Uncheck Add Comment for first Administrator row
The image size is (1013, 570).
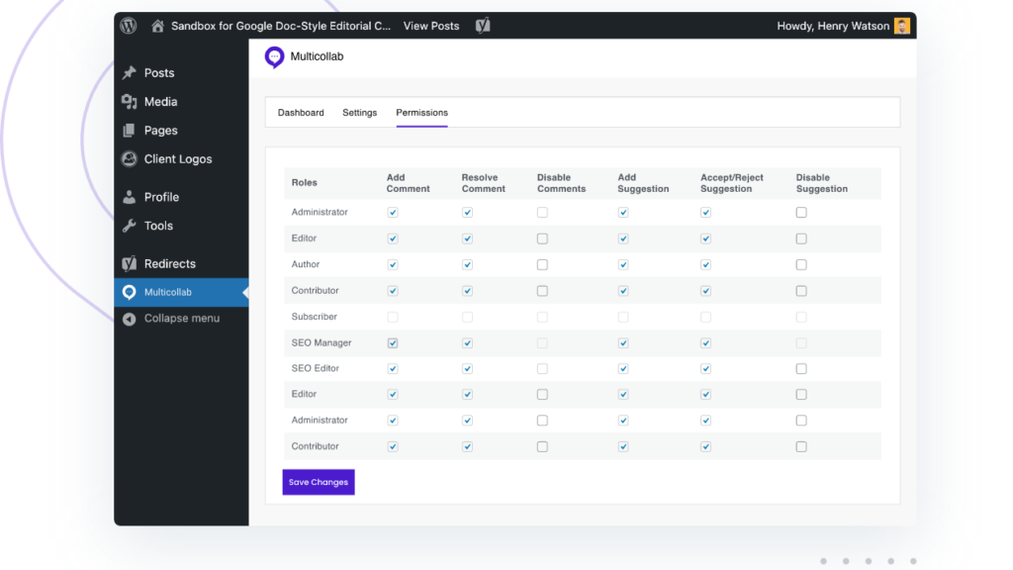(393, 213)
